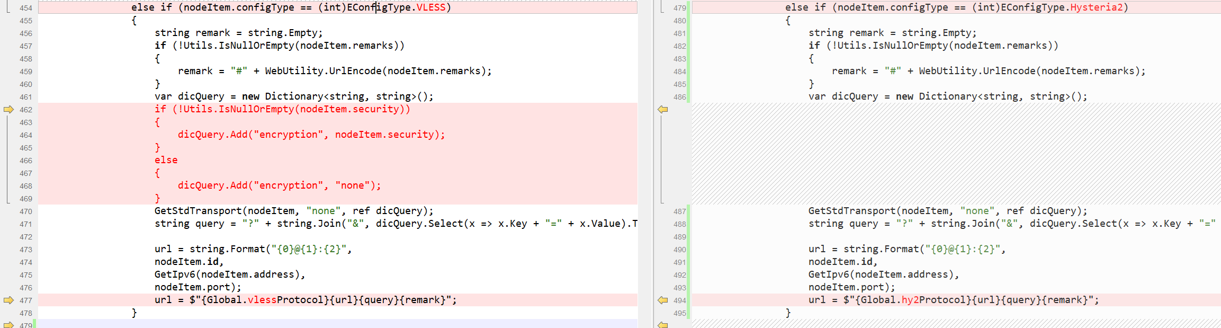
Task: Click the hatched empty block in right pane
Action: pyautogui.click(x=953, y=154)
